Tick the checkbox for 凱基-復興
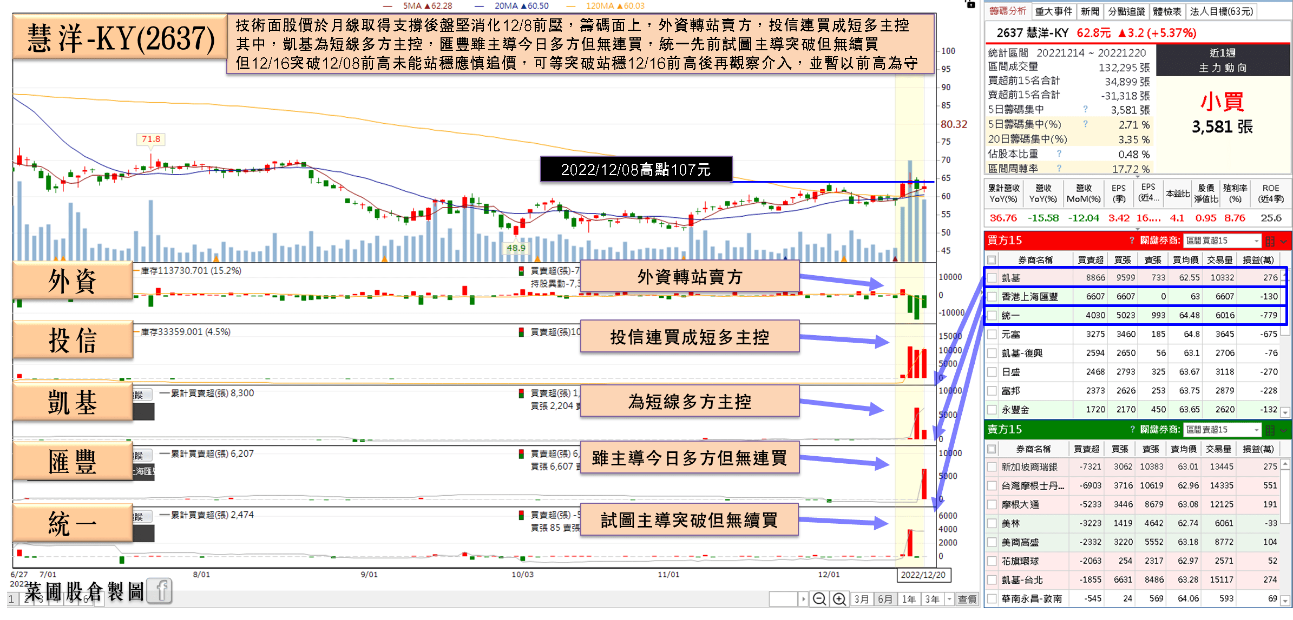This screenshot has height=620, width=1293. (992, 353)
